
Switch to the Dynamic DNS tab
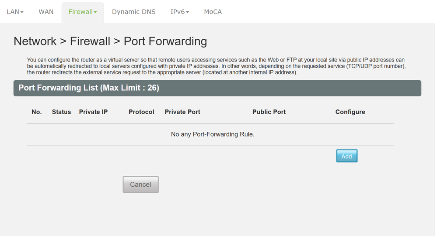point(133,12)
